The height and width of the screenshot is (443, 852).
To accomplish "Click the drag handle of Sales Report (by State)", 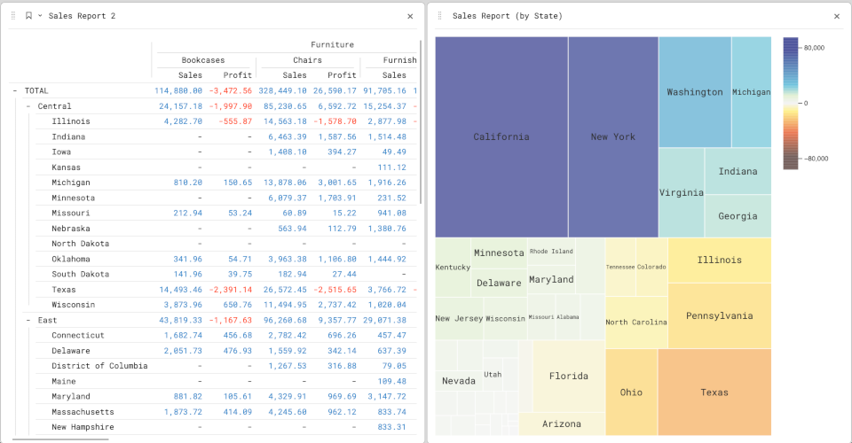I will click(439, 16).
